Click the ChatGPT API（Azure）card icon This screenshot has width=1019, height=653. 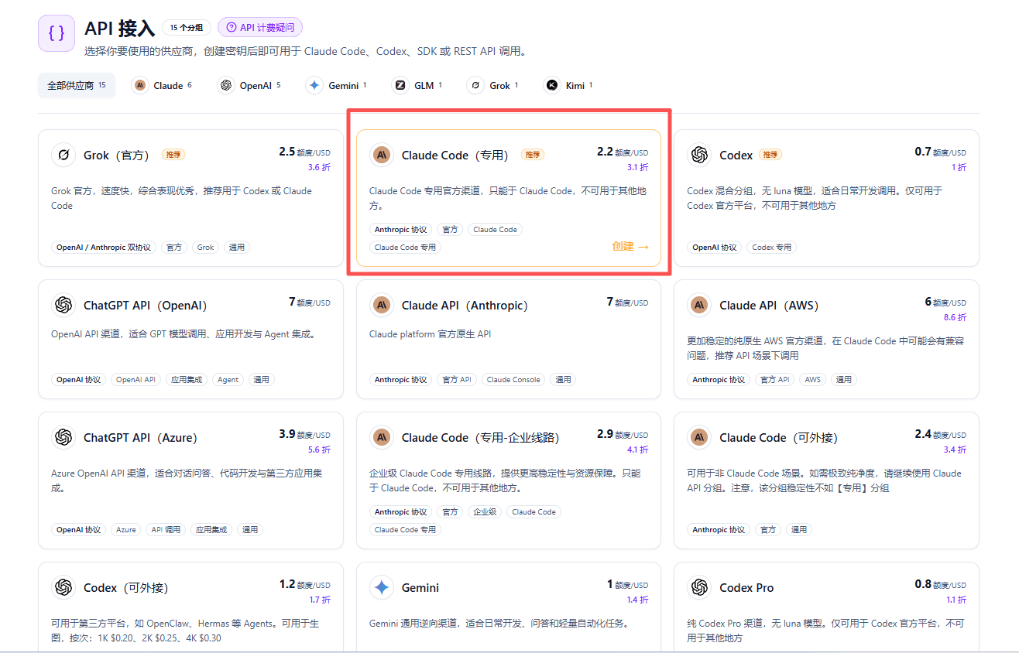click(63, 437)
